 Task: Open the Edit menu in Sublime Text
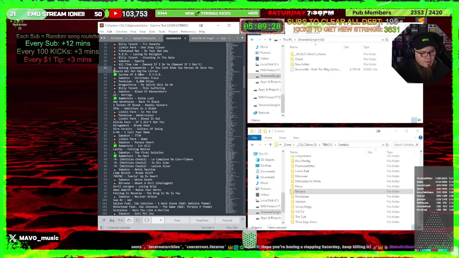pyautogui.click(x=110, y=32)
